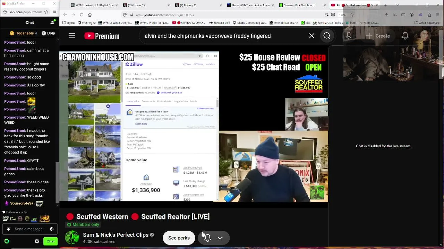444x249 pixels.
Task: Open the Kick emoji picker
Action: (52, 229)
